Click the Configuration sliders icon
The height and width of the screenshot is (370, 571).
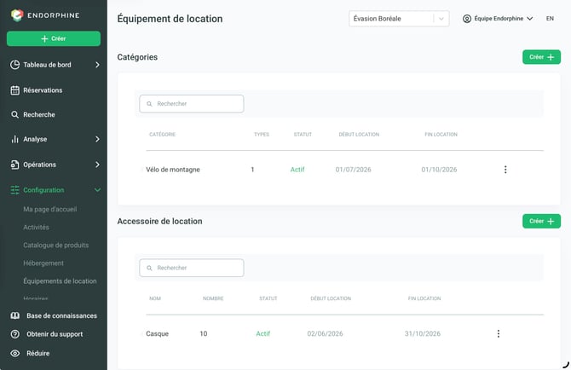click(15, 190)
